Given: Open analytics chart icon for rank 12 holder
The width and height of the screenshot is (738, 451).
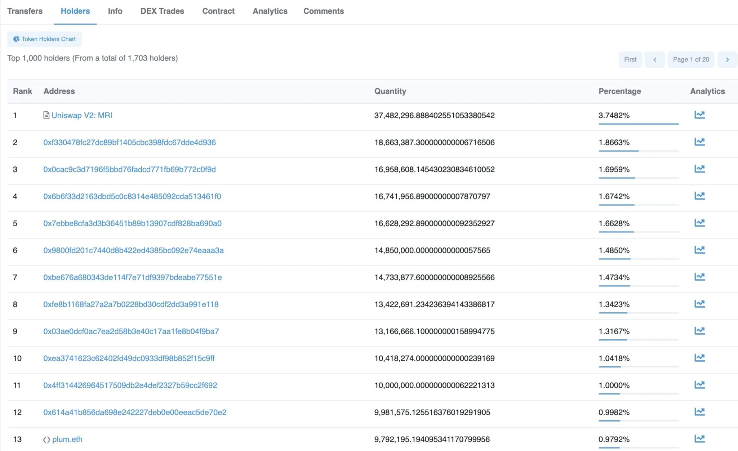Looking at the screenshot, I should (699, 412).
